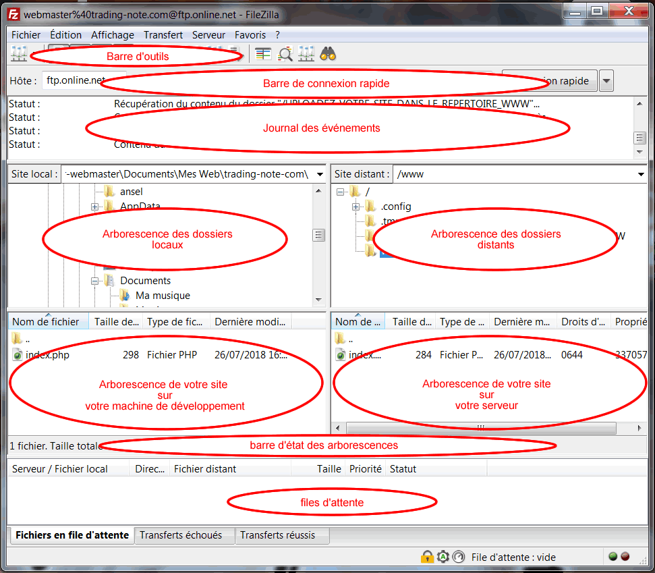Click the gear transfer type status icon
Viewport: 655px width, 573px height.
443,557
